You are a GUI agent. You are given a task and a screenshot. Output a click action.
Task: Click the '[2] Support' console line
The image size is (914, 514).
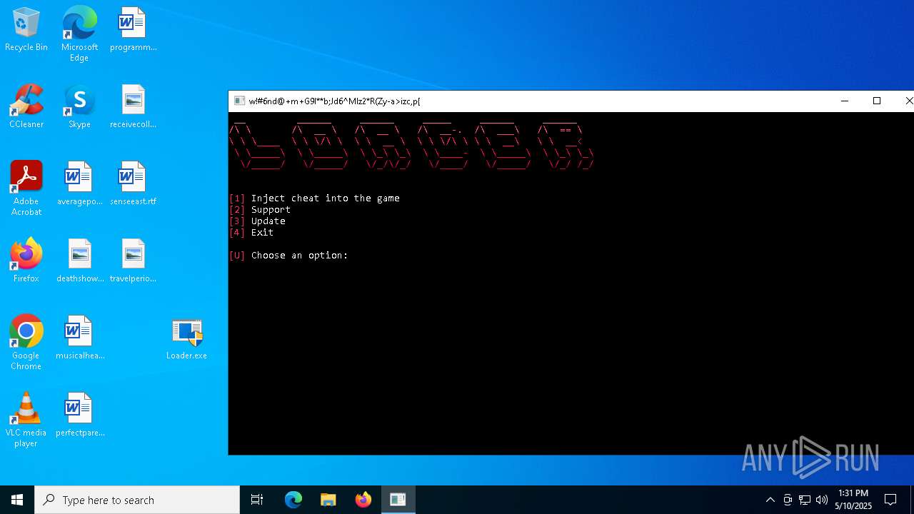click(260, 210)
